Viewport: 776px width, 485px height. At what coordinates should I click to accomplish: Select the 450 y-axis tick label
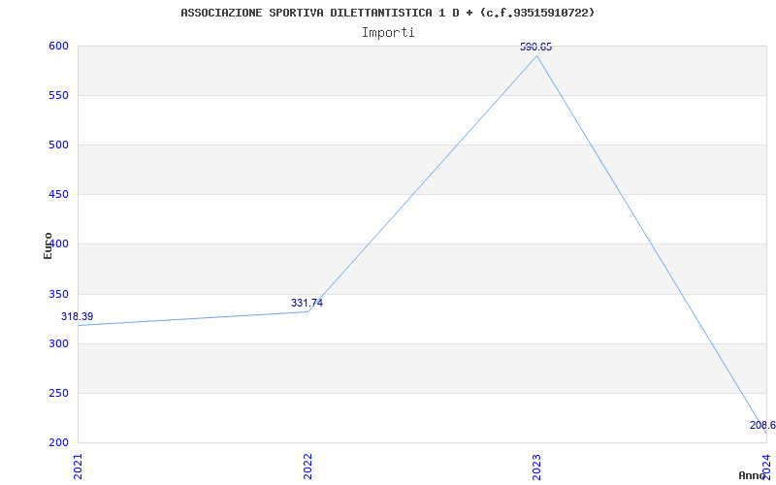[x=58, y=195]
